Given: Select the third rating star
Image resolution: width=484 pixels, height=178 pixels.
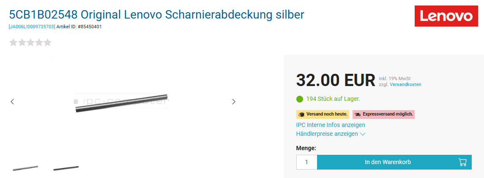Looking at the screenshot, I should pyautogui.click(x=30, y=43).
